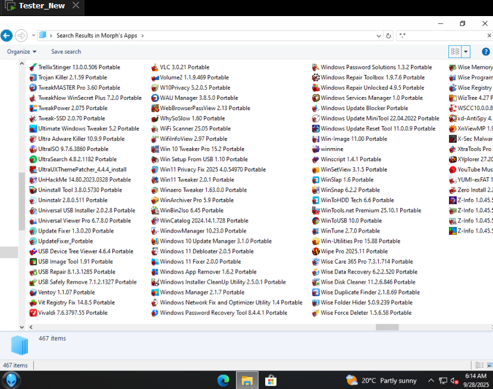This screenshot has height=389, width=493.
Task: Click the alien Start button on taskbar
Action: 11,380
